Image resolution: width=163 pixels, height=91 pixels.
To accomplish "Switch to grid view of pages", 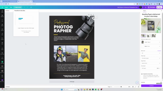I will pos(133,87).
